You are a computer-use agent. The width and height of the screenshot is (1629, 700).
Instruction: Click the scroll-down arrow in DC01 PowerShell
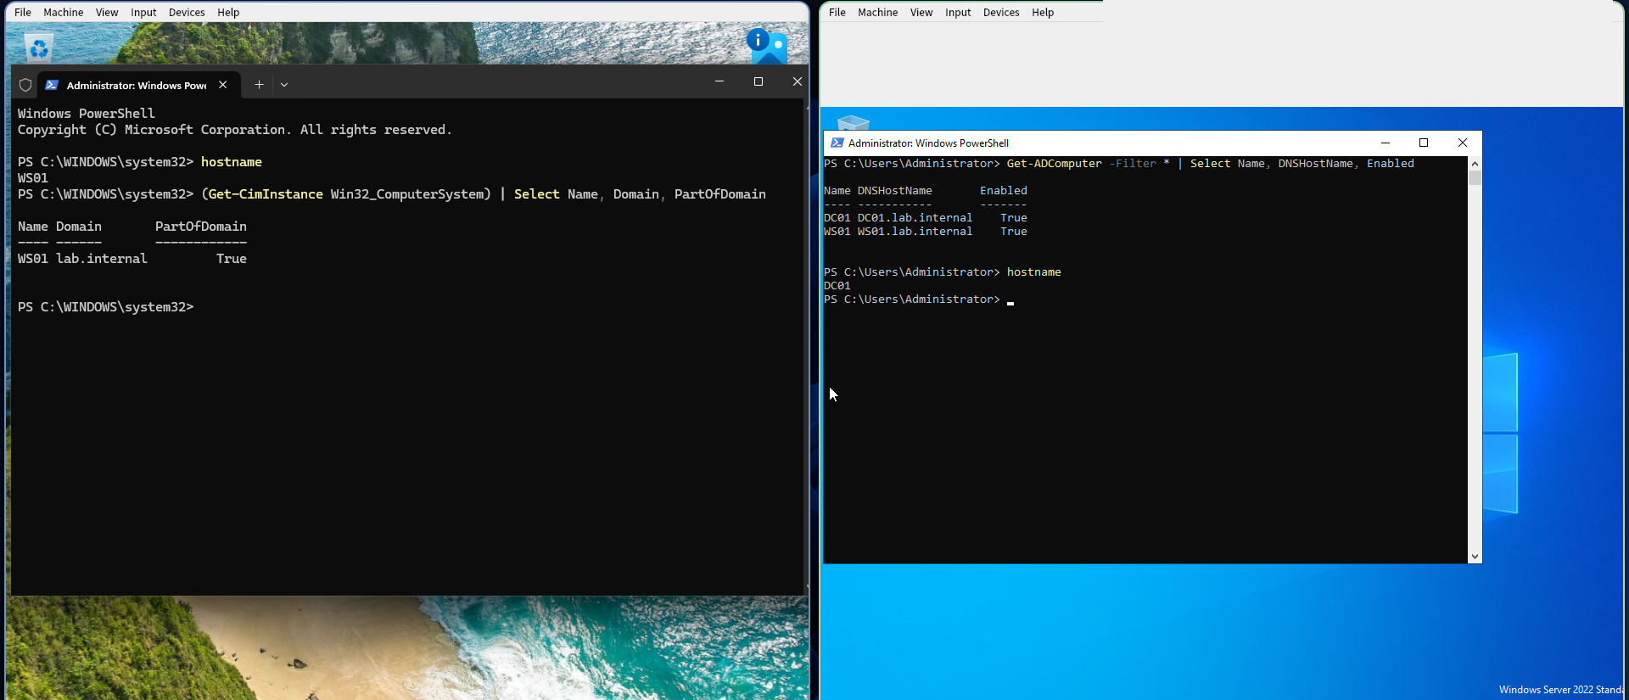tap(1475, 557)
